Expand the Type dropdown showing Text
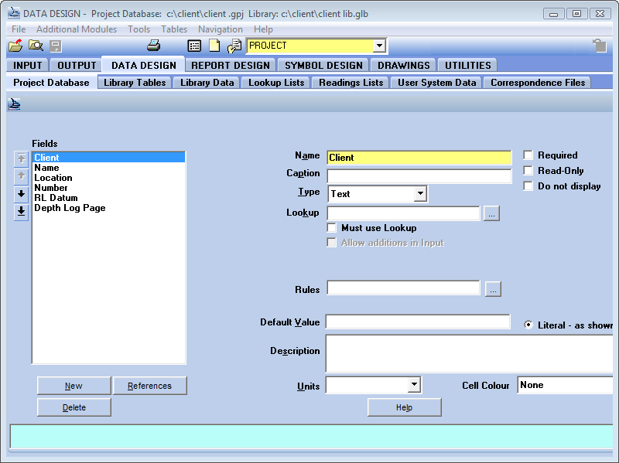The width and height of the screenshot is (619, 463). point(419,194)
